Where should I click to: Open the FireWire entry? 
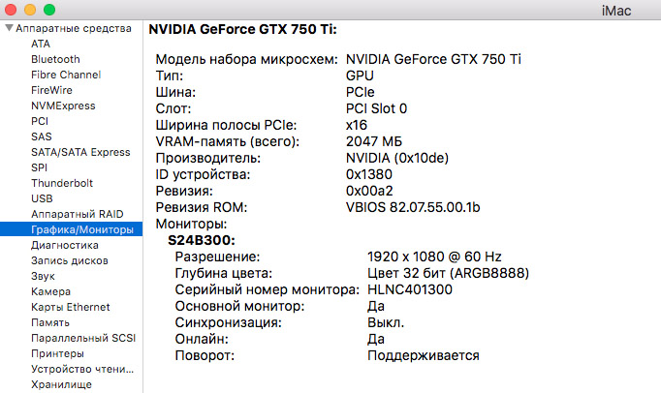pyautogui.click(x=51, y=90)
